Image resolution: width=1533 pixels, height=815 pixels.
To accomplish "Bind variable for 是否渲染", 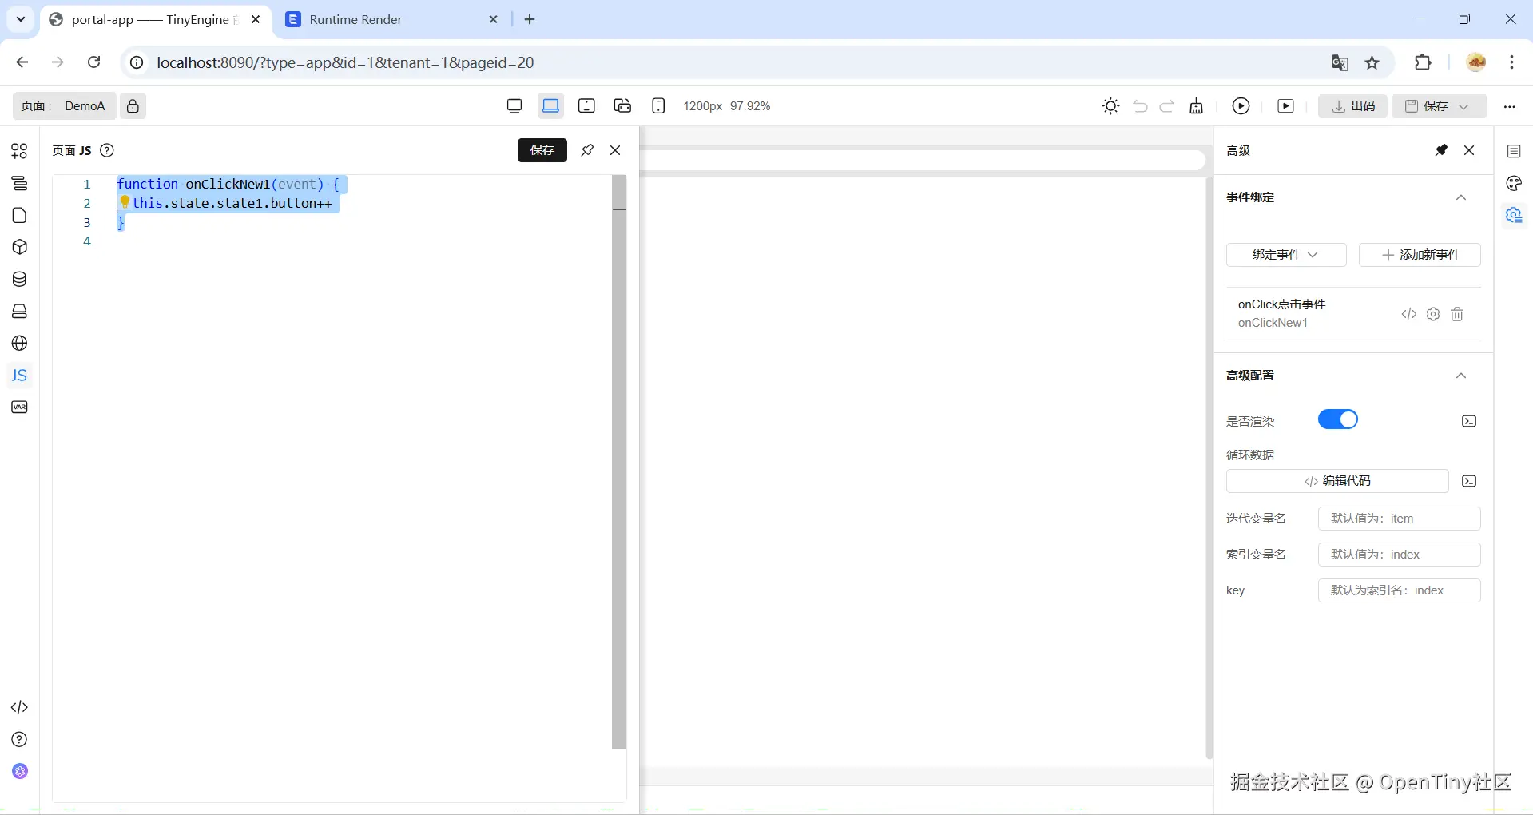I will click(1469, 421).
